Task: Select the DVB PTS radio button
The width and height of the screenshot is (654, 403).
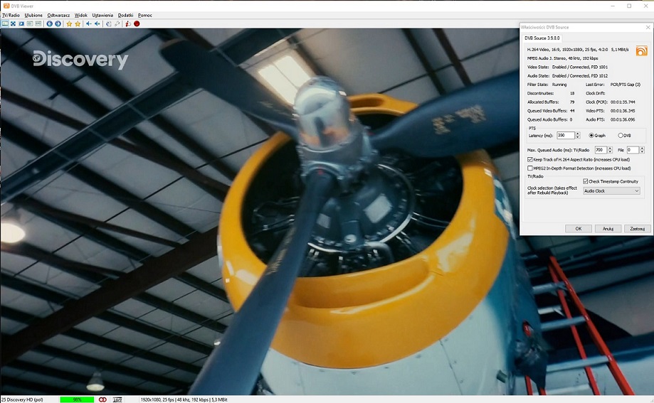Action: (x=624, y=136)
